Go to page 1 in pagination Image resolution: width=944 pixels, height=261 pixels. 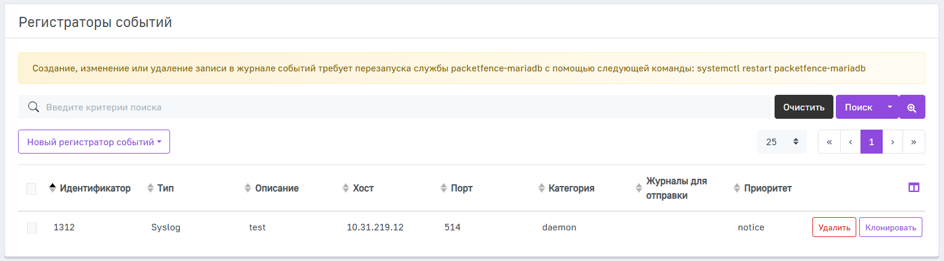coord(871,142)
